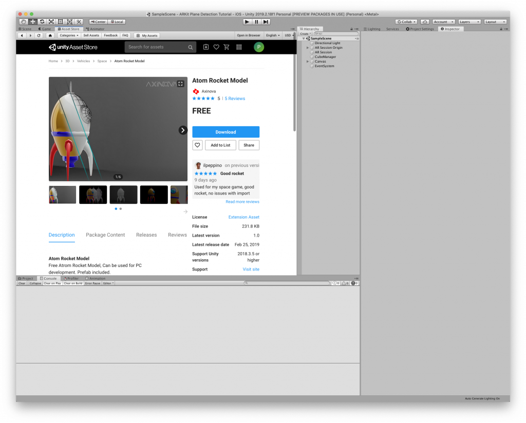
Task: Toggle Clear on Play in Console
Action: pos(52,283)
